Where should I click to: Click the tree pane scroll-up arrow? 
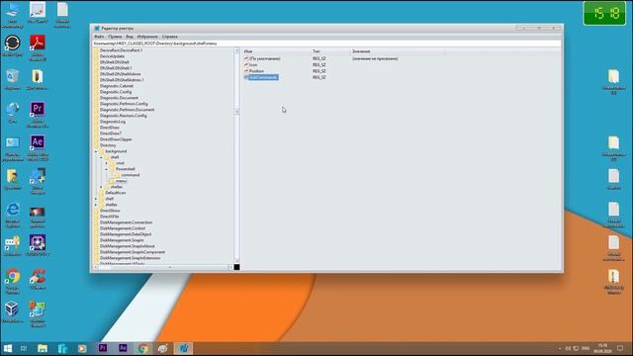tap(236, 50)
